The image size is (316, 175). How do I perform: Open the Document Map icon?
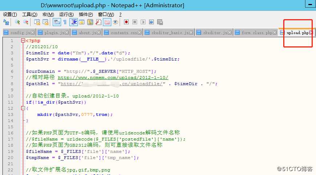coord(90,22)
